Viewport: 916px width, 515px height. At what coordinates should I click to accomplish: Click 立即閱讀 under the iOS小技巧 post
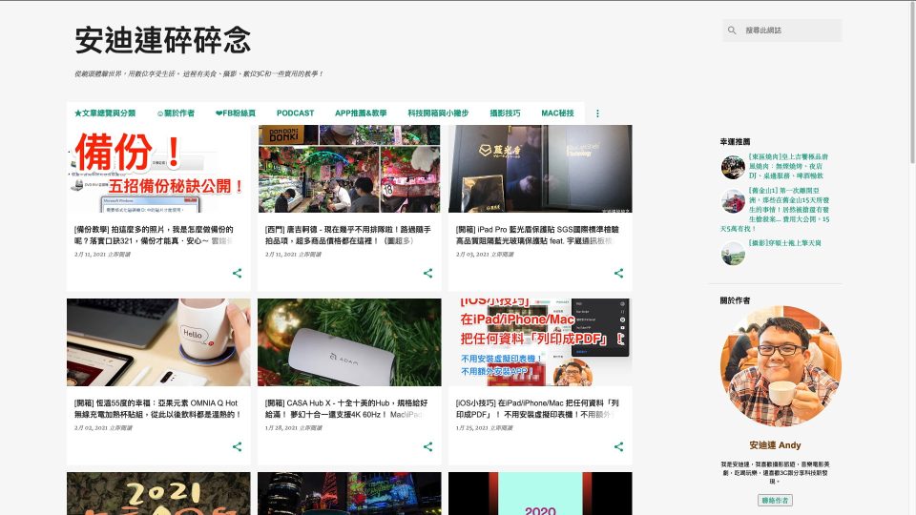tap(501, 428)
